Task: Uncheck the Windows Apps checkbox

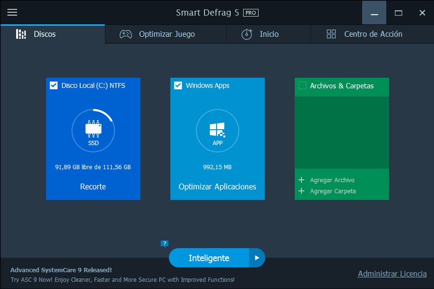Action: pos(178,85)
